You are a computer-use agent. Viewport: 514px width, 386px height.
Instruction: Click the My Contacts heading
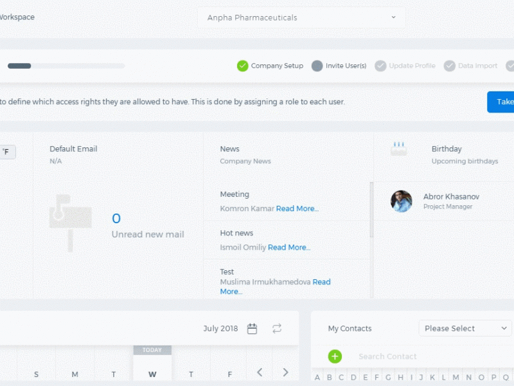click(x=350, y=329)
